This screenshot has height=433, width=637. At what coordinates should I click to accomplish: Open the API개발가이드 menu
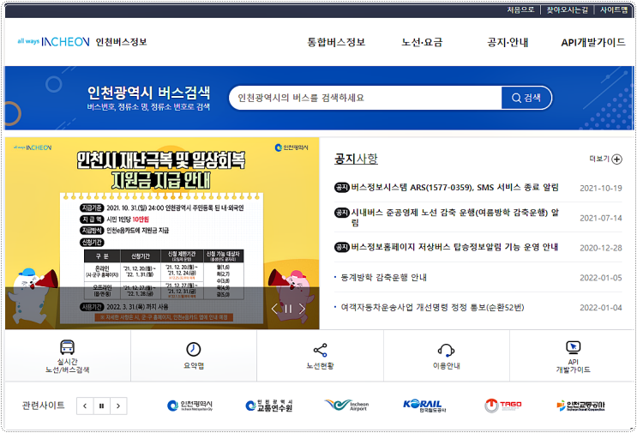point(593,42)
